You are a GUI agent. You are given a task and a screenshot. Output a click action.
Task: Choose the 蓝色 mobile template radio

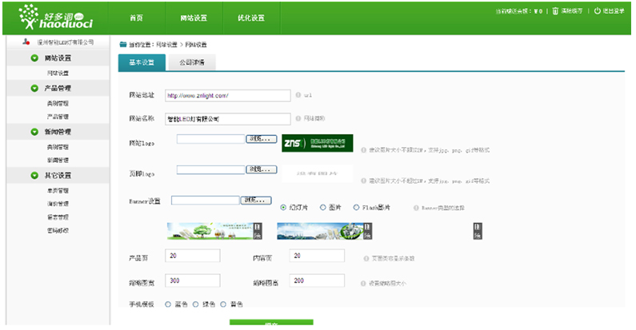[x=168, y=304]
